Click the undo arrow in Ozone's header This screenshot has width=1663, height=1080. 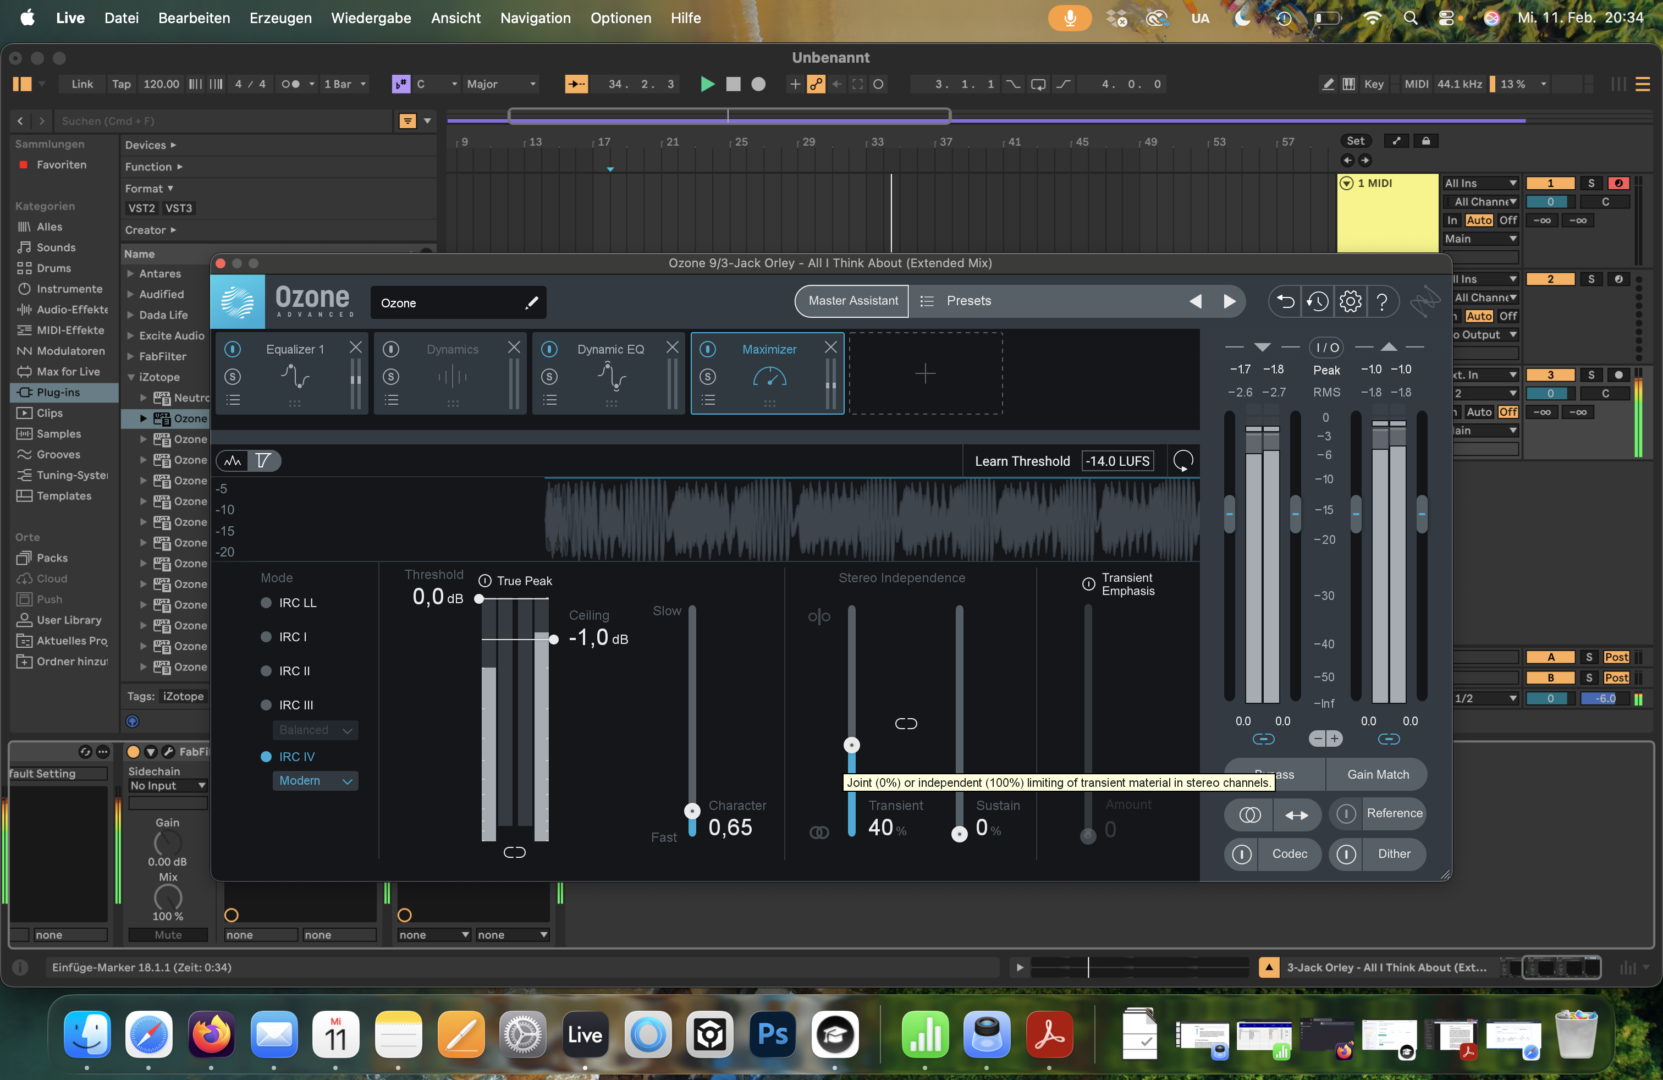[1285, 301]
